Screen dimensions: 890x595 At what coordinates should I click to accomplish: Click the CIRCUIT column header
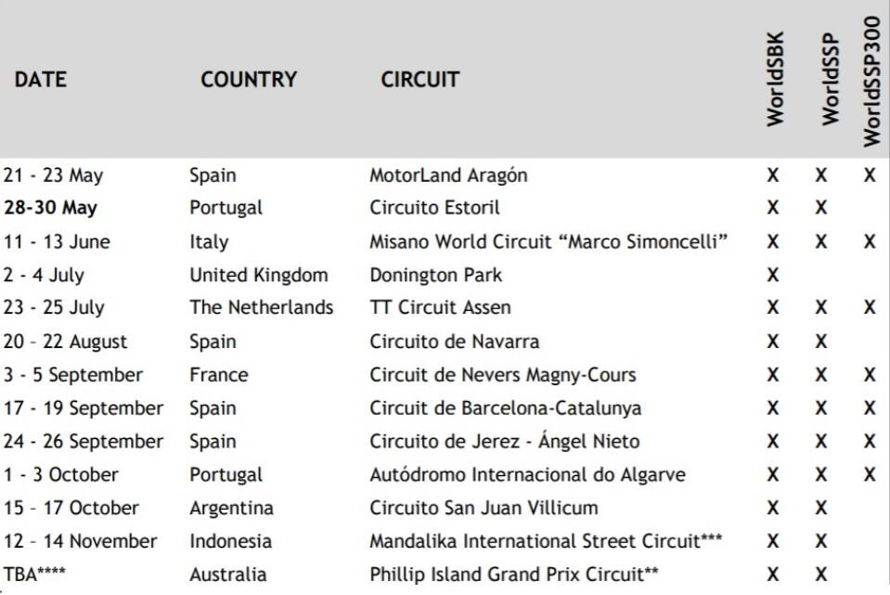tap(419, 80)
